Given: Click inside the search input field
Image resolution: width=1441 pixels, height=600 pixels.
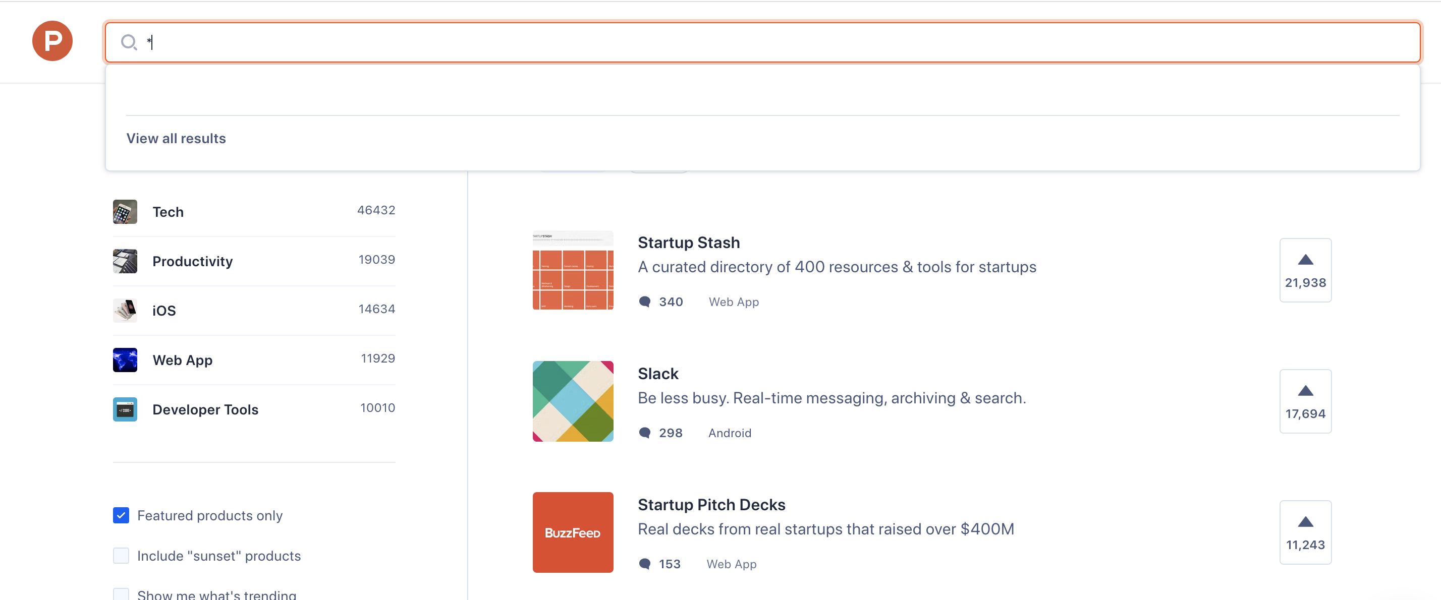Looking at the screenshot, I should (392, 42).
